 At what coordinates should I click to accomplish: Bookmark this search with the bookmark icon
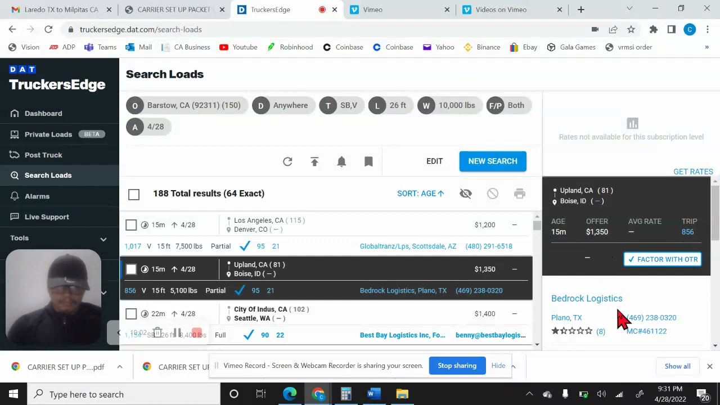coord(368,161)
